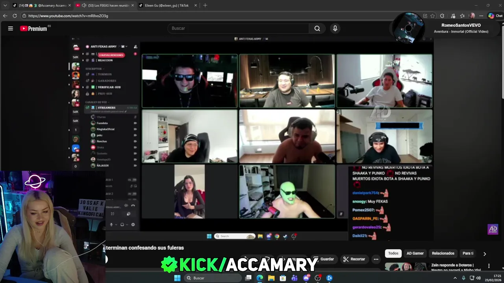The height and width of the screenshot is (283, 504).
Task: Open the browser settings and more menu
Action: click(x=481, y=16)
